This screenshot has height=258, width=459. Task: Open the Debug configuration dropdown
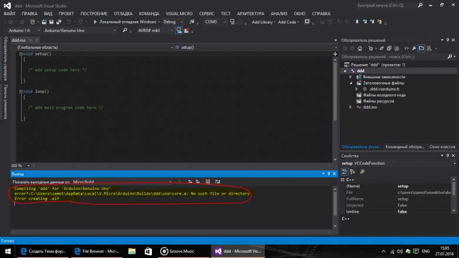pyautogui.click(x=181, y=22)
